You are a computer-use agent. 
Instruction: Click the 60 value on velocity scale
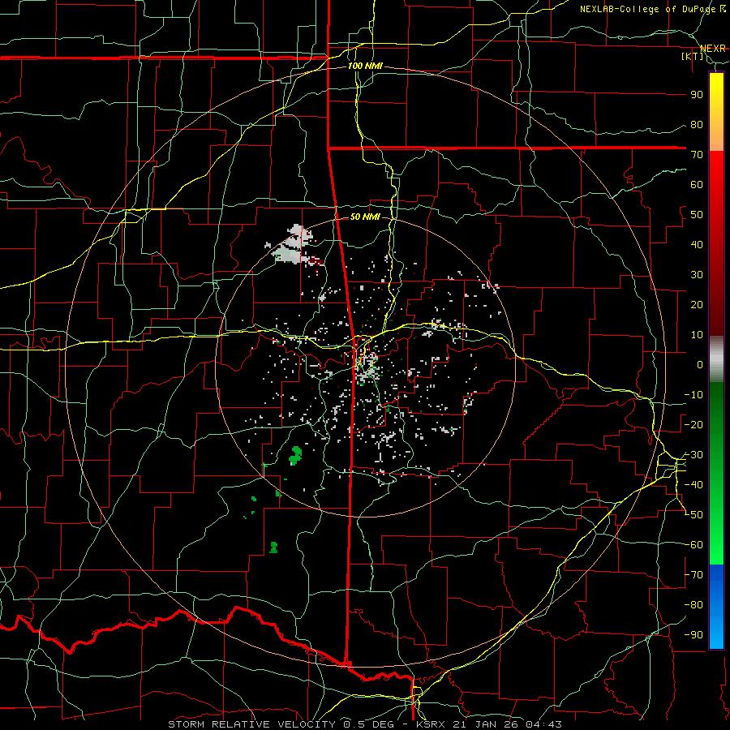pos(697,185)
